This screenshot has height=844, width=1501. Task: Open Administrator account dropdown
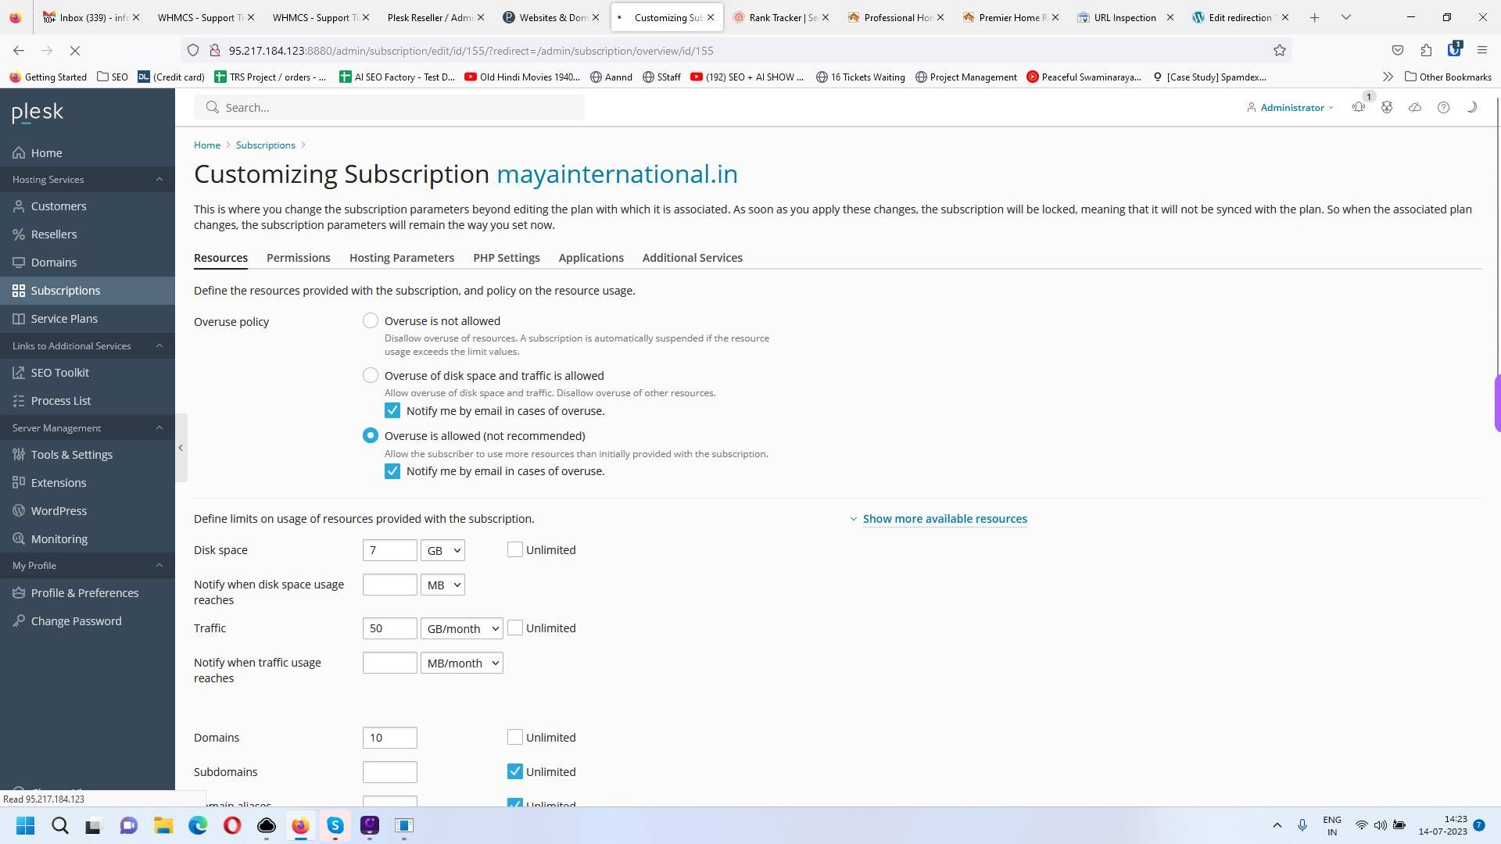[1291, 108]
